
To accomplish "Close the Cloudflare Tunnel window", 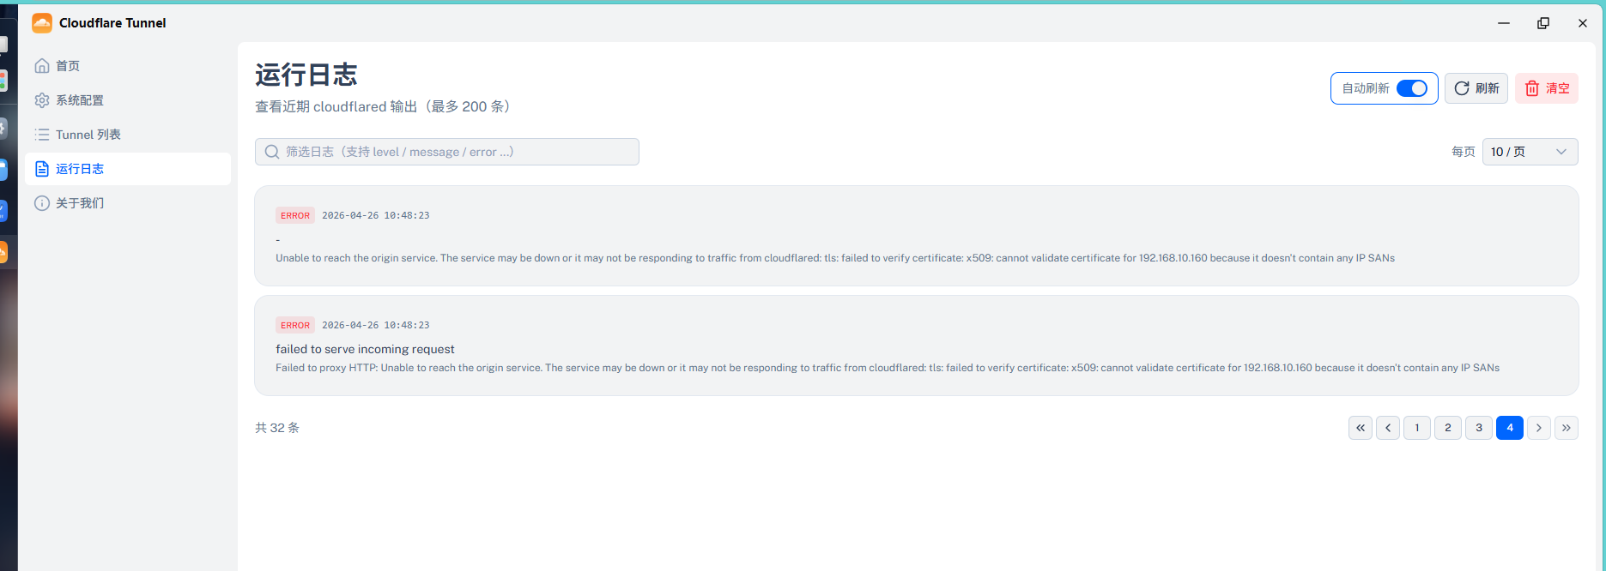I will [1583, 23].
